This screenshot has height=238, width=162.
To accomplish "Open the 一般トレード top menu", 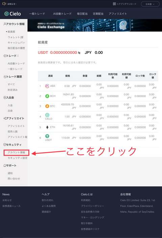I will click(37, 14).
